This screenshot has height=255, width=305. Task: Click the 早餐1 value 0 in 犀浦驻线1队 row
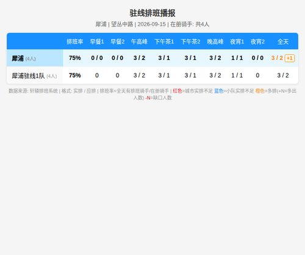coord(97,75)
